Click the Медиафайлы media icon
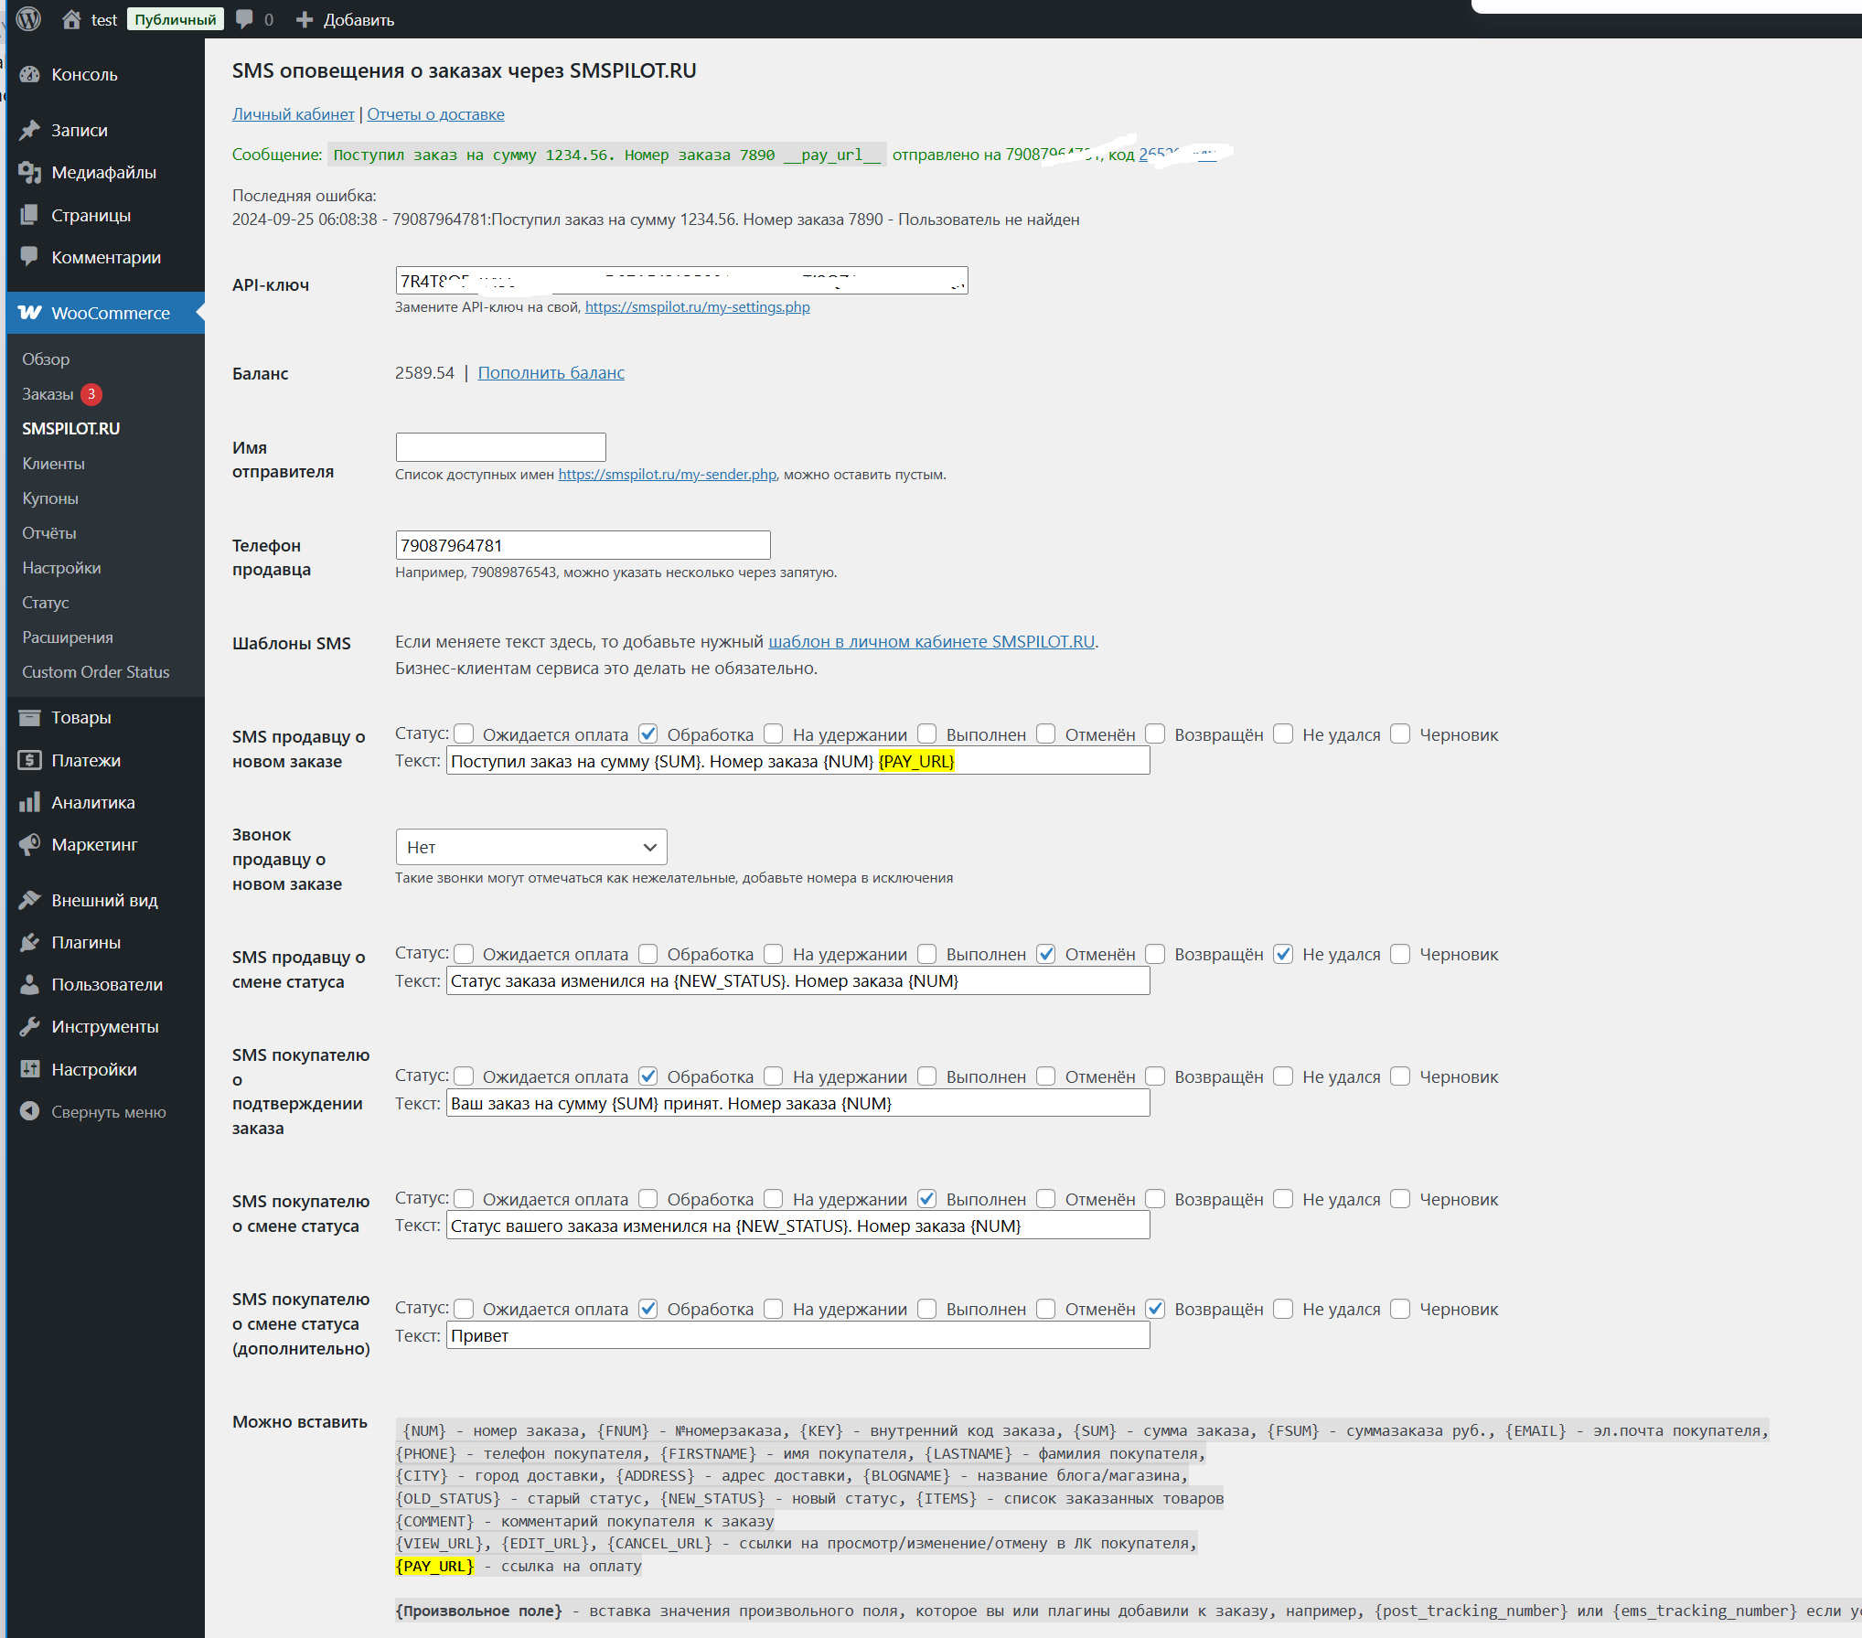 [x=29, y=172]
